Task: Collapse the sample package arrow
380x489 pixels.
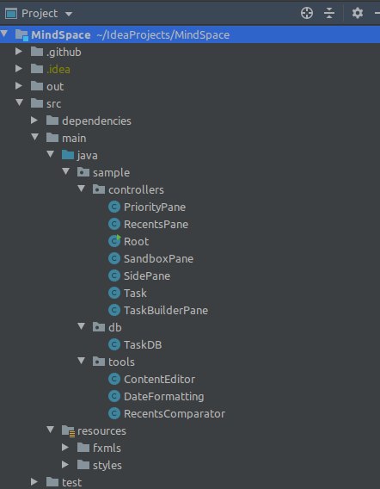Action: 65,171
